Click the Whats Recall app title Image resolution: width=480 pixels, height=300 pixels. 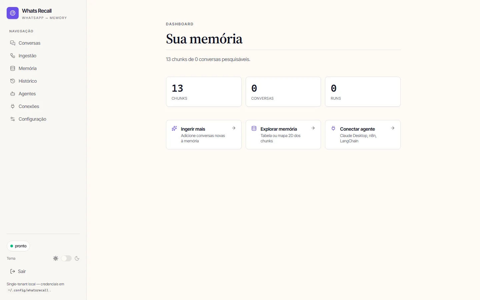pos(37,11)
